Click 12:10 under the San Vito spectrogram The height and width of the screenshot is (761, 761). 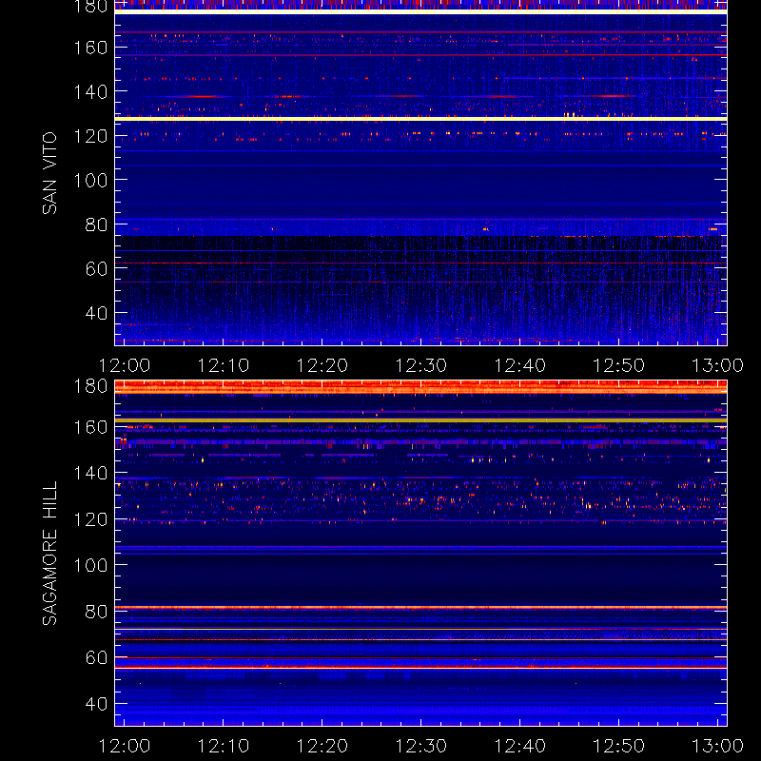click(x=224, y=365)
